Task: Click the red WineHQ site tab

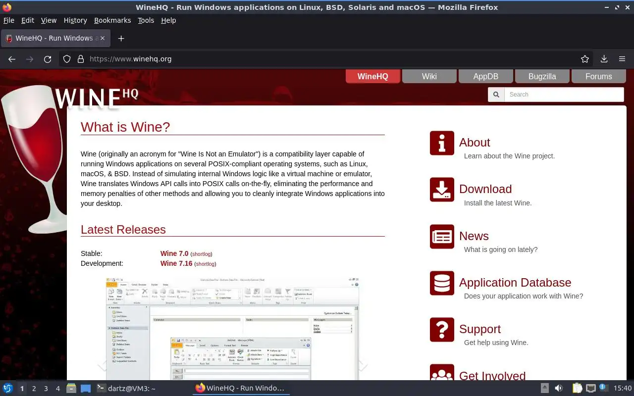Action: [373, 76]
